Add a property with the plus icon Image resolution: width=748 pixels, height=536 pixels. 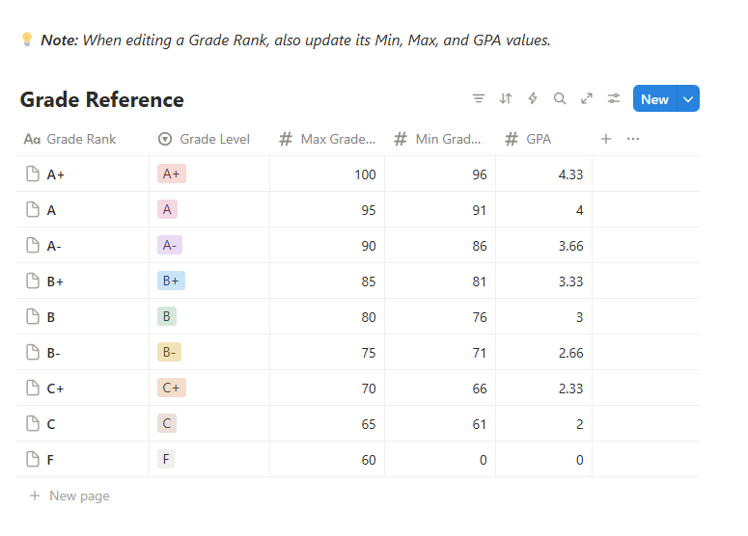606,139
